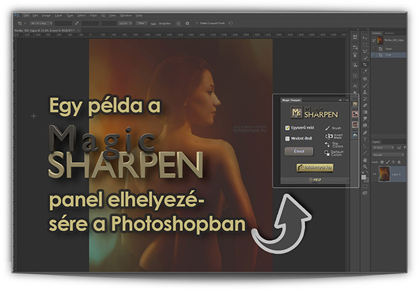Click Flip Colors in Magic Sharpen panel

pyautogui.click(x=334, y=144)
